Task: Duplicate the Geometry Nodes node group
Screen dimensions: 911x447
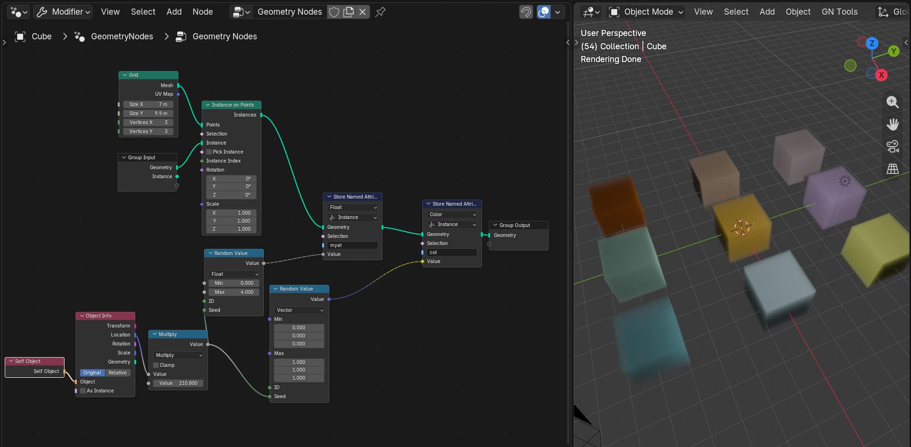Action: coord(349,12)
